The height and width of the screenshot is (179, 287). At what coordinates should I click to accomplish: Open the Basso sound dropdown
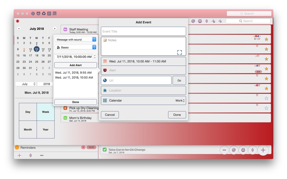tap(75, 47)
